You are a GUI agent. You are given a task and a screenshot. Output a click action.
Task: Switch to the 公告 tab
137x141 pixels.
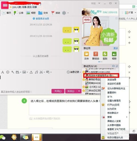pyautogui.click(x=19, y=13)
